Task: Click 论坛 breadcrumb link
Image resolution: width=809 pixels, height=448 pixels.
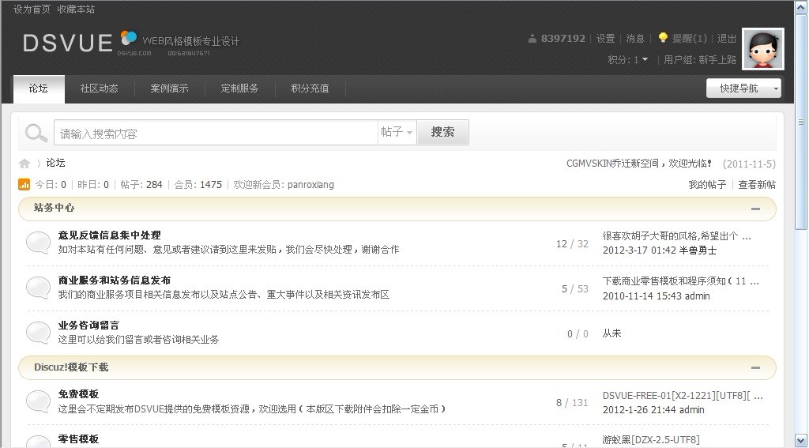Action: coord(56,163)
